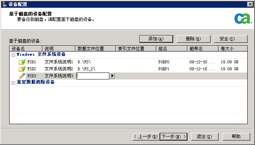Select the Windows 文件系统设备 tree node
Image resolution: width=255 pixels, height=145 pixels.
tap(41, 54)
